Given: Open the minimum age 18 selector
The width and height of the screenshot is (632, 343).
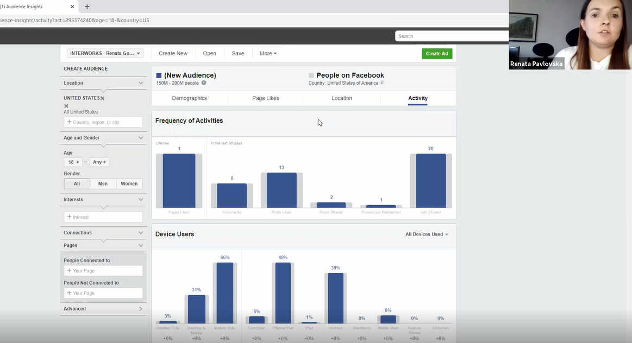Looking at the screenshot, I should click(73, 162).
